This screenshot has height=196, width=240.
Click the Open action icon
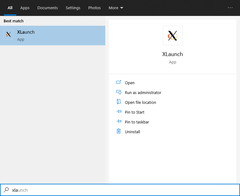tap(119, 82)
